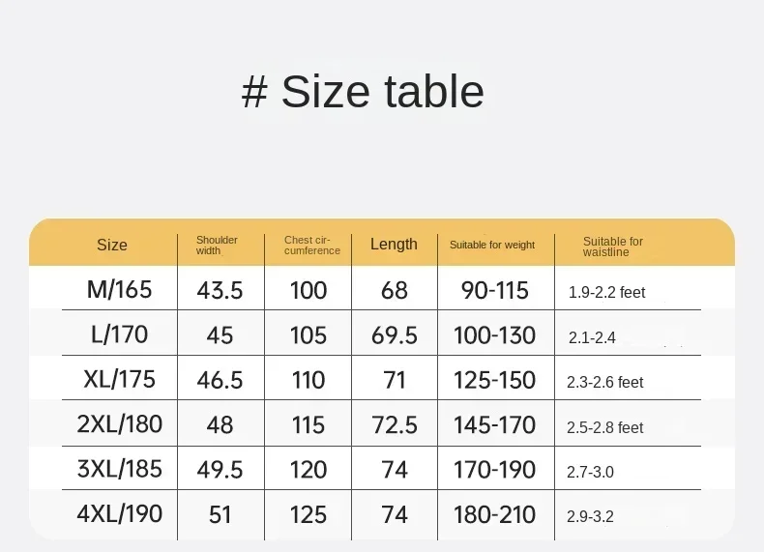Click the Length column header
The width and height of the screenshot is (764, 552).
(x=394, y=245)
